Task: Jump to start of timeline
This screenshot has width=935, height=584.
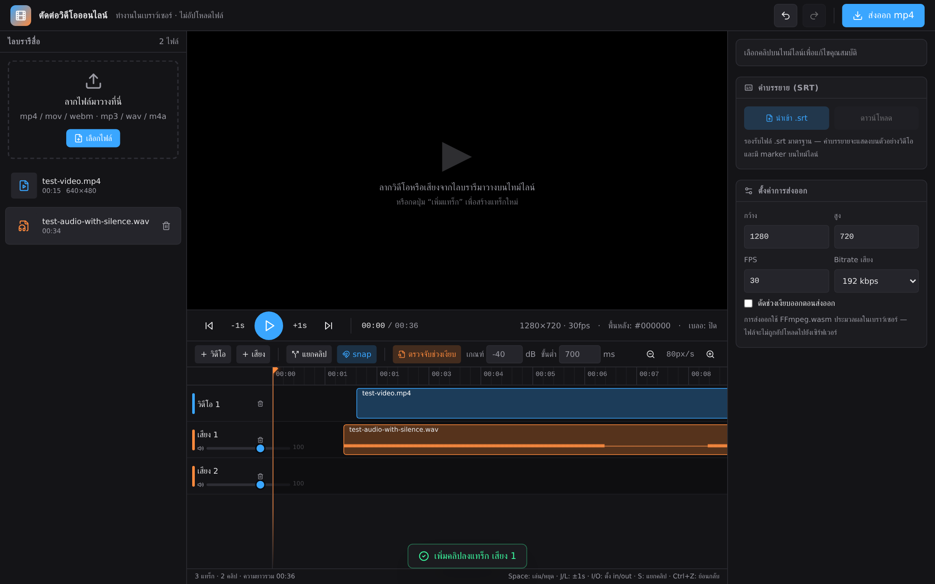Action: 209,326
